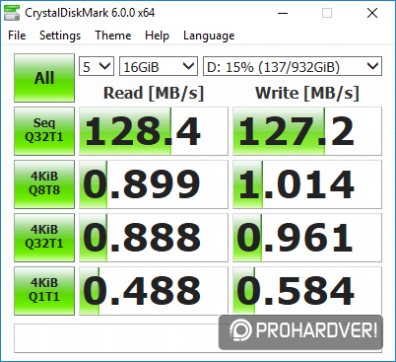Select the 4KiB Q32T1 write value 0.961
This screenshot has width=396, height=362.
pyautogui.click(x=307, y=238)
